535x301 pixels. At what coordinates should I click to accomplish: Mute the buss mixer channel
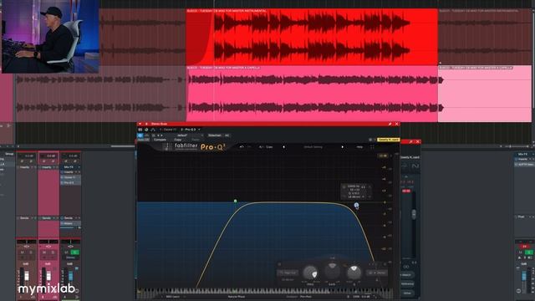(66, 253)
